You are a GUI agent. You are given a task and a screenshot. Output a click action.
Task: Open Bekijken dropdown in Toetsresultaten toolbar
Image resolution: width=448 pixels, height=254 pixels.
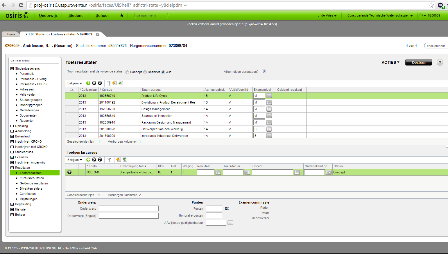coord(75,83)
